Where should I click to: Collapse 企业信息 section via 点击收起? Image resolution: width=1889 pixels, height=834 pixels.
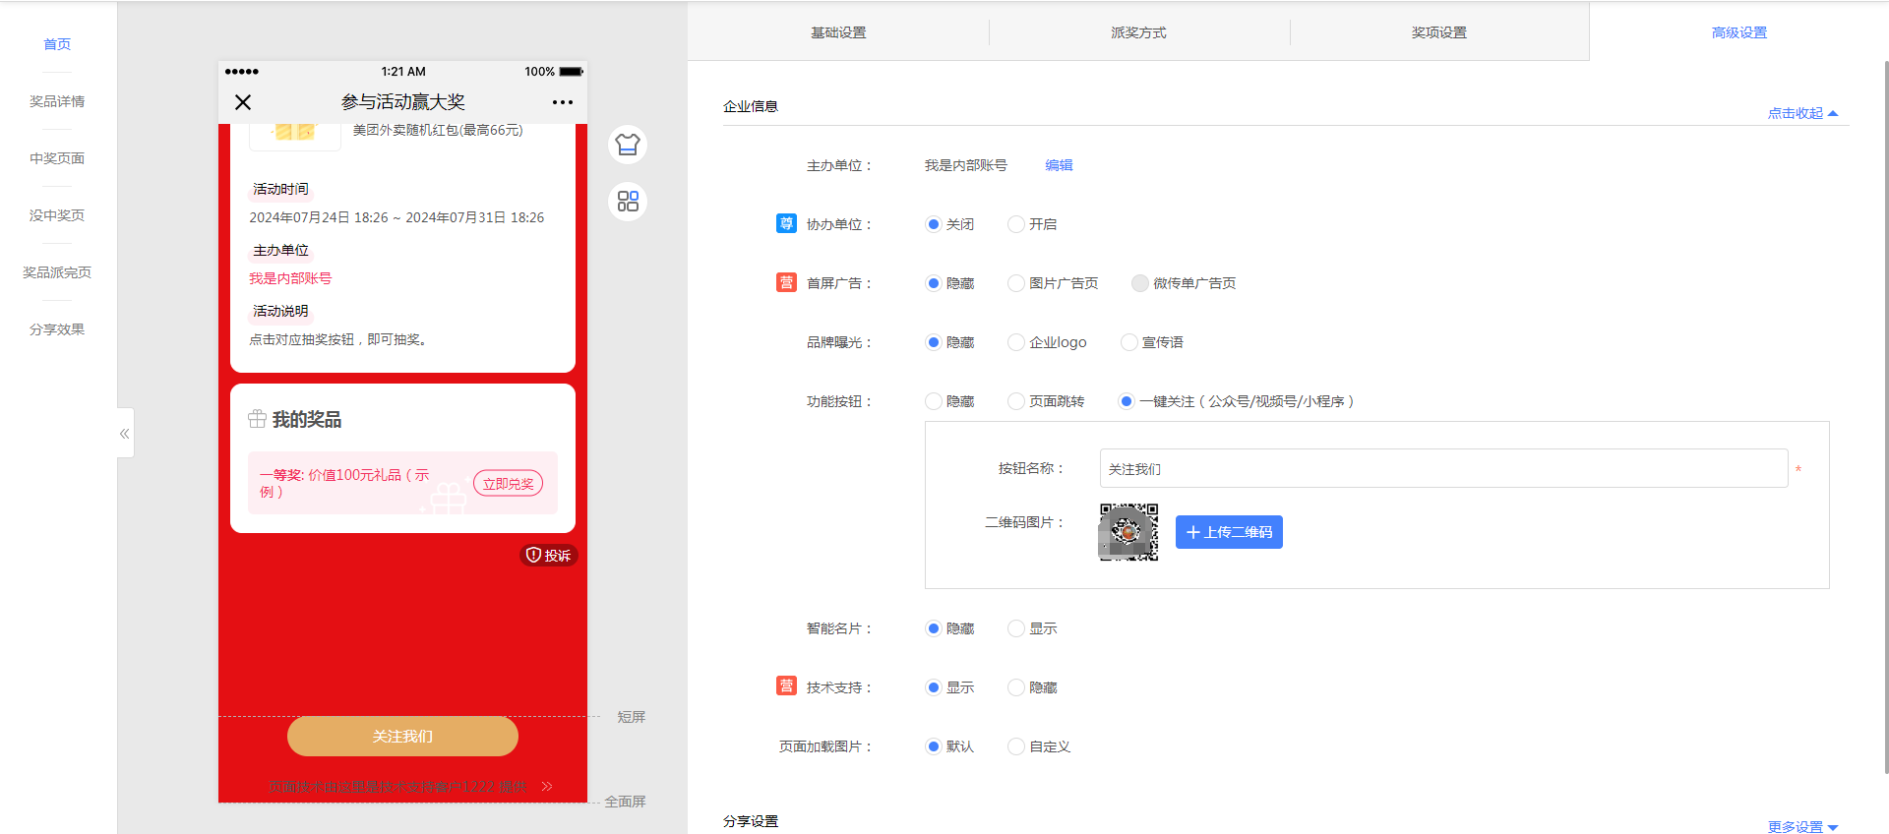click(x=1802, y=113)
